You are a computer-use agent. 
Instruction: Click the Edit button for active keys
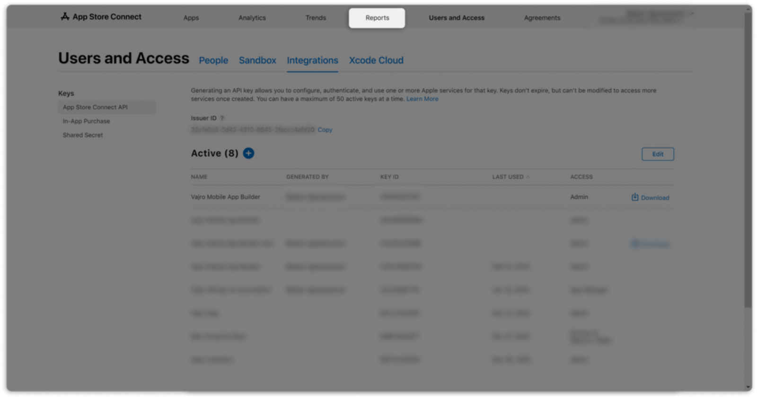coord(658,154)
